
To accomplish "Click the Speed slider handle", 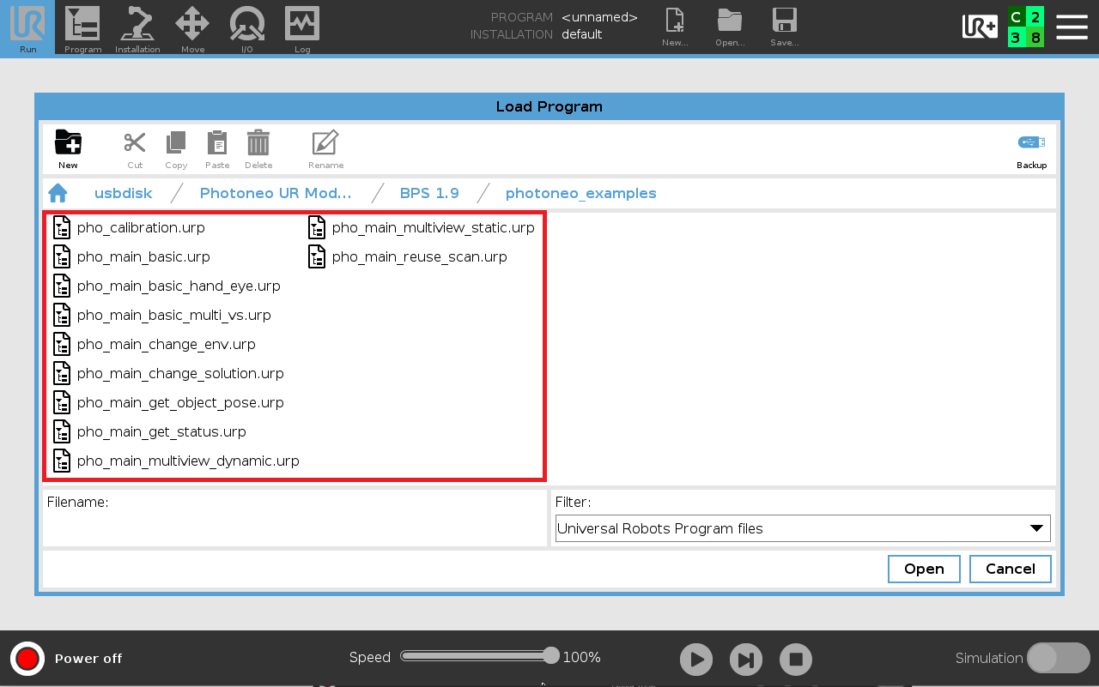I will point(551,656).
